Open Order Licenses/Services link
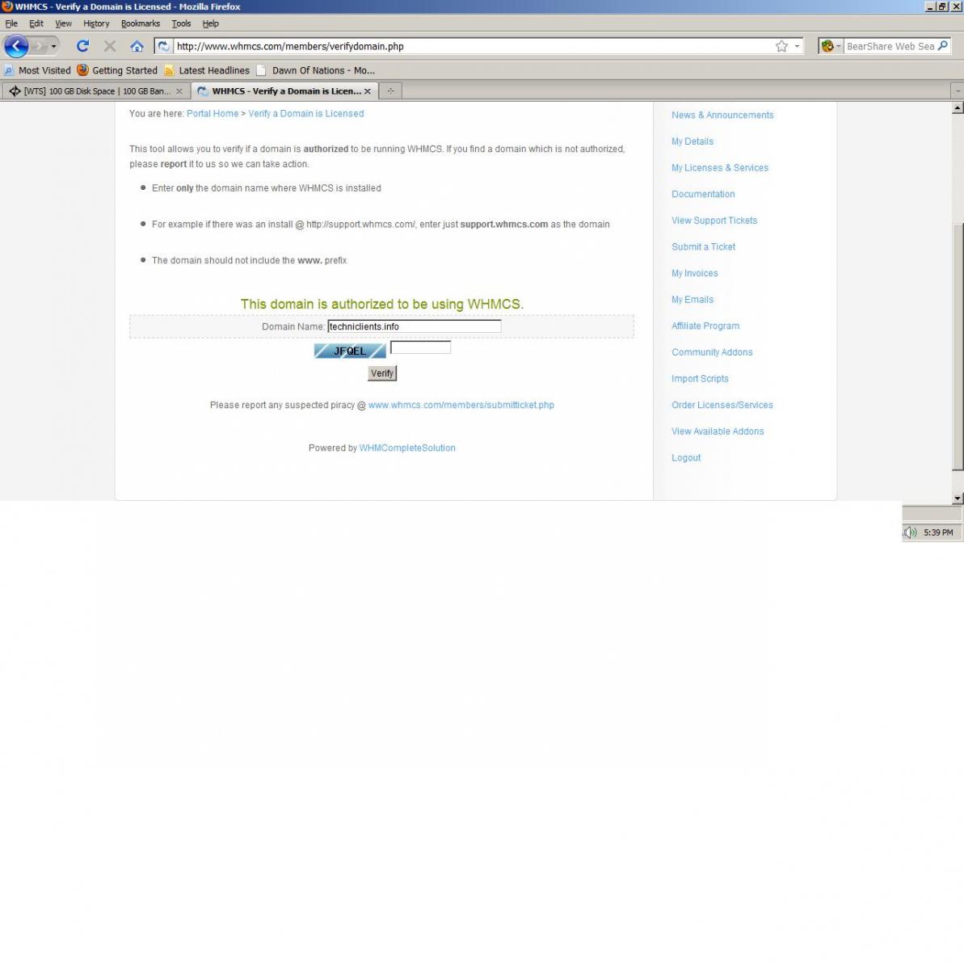This screenshot has width=964, height=964. pos(722,405)
